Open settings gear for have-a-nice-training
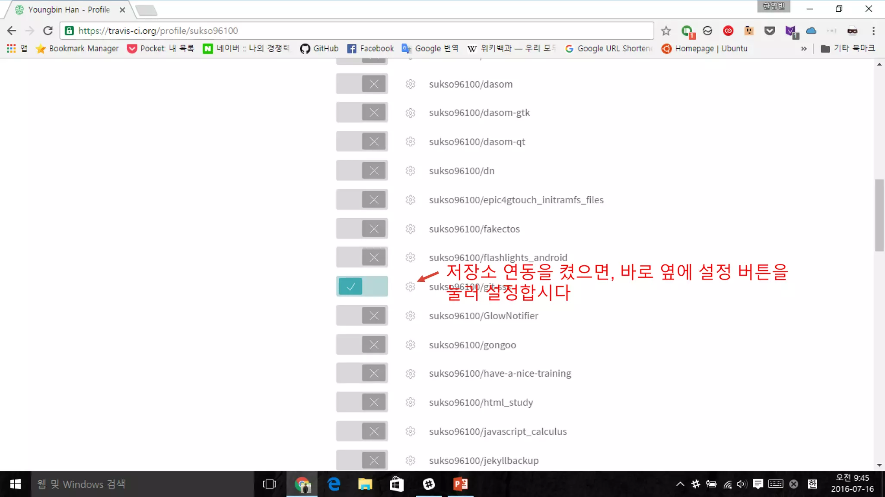Image resolution: width=885 pixels, height=497 pixels. tap(410, 374)
